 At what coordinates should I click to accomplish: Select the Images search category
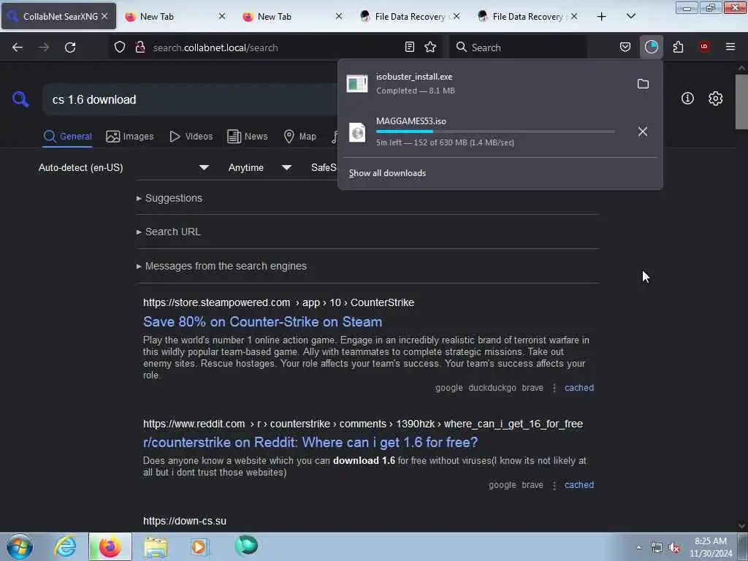(x=130, y=137)
